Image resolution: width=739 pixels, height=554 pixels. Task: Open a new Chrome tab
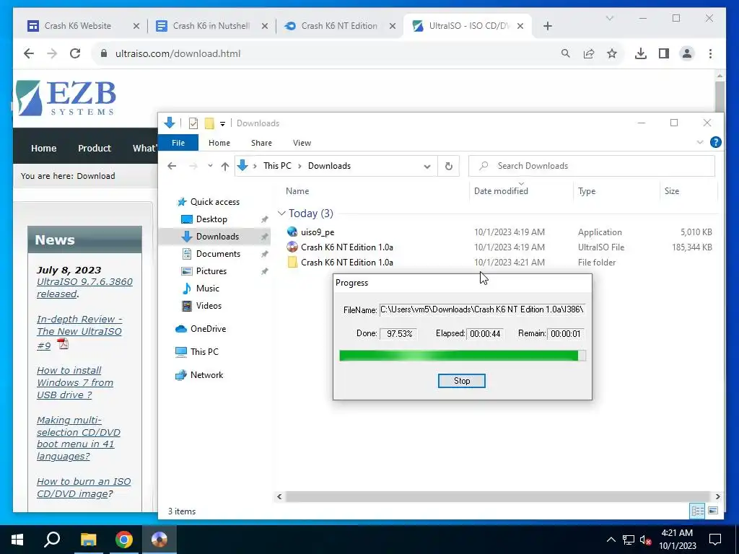click(547, 26)
